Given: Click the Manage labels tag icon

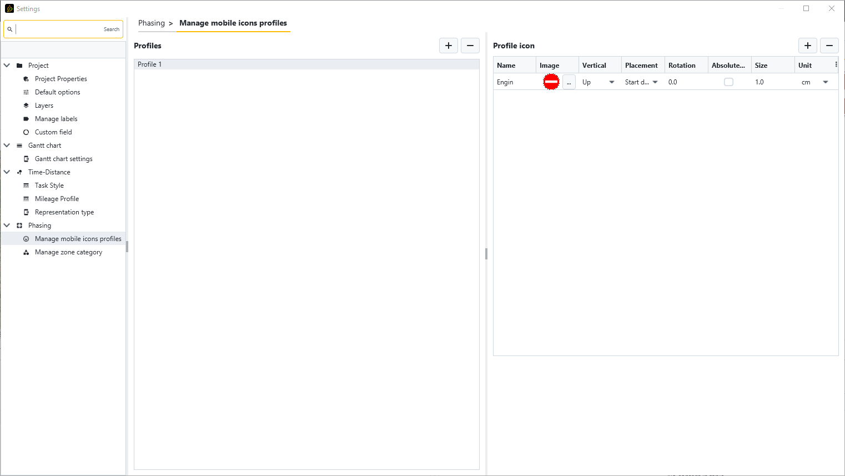Looking at the screenshot, I should (26, 119).
